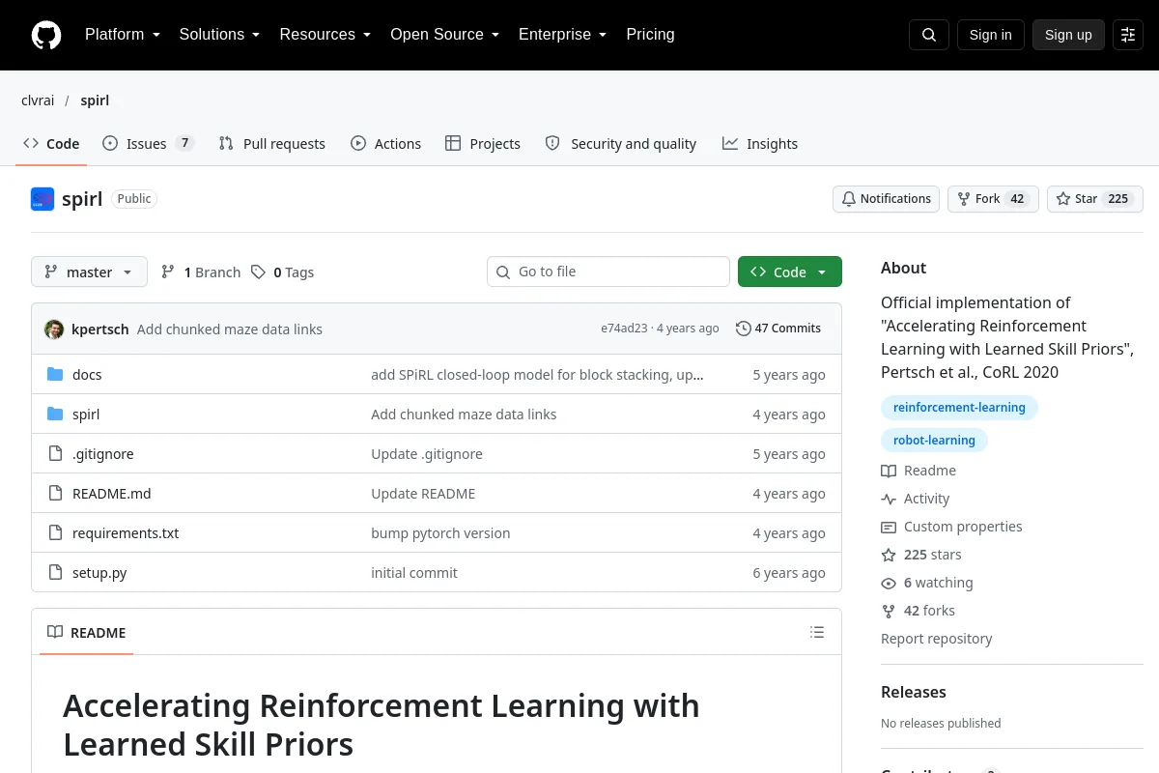The height and width of the screenshot is (773, 1159).
Task: Expand the Open Source menu
Action: click(444, 35)
